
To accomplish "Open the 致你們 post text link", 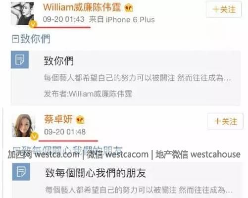I will [x=35, y=39].
